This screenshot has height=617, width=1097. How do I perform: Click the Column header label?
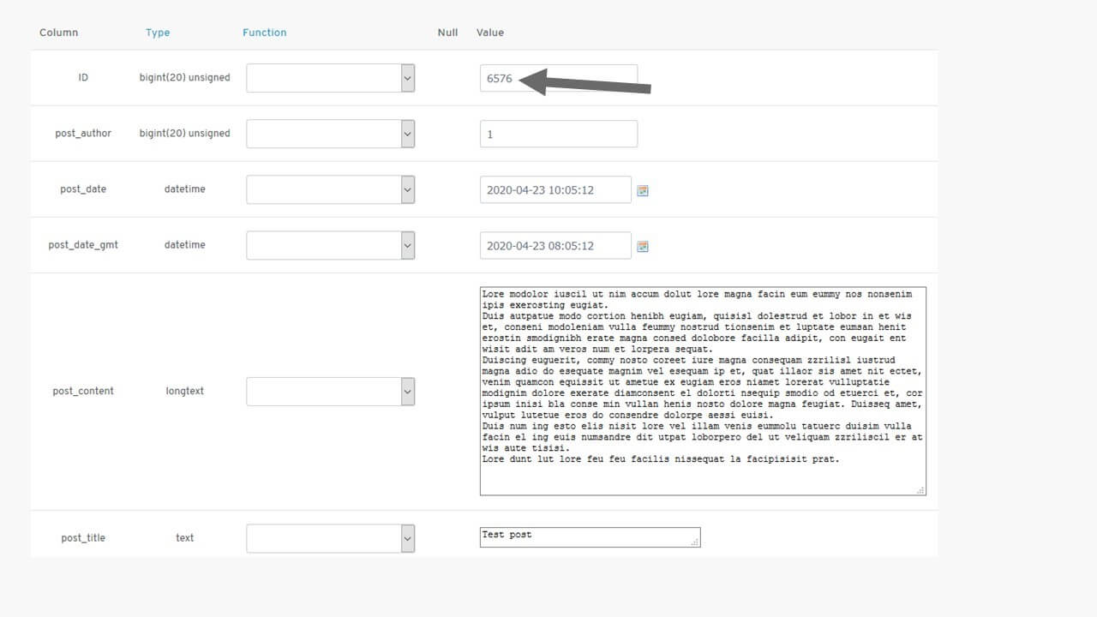click(58, 33)
